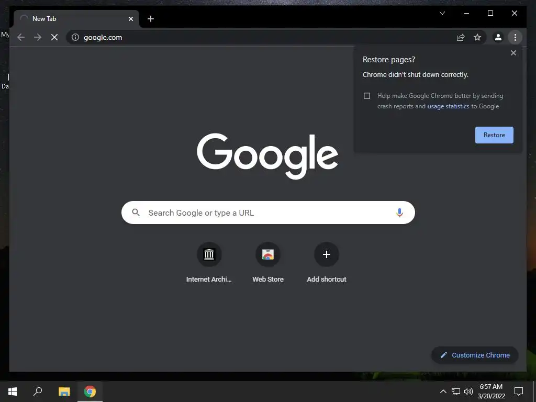Open File Explorer from taskbar
536x402 pixels.
coord(64,392)
